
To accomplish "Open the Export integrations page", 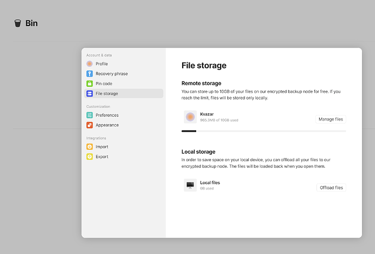I will (124, 157).
